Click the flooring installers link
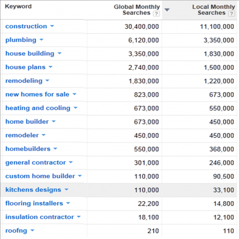239x239 pixels. (x=34, y=204)
